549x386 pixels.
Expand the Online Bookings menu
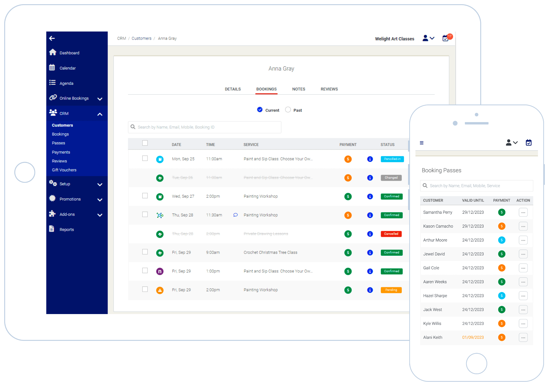(100, 99)
